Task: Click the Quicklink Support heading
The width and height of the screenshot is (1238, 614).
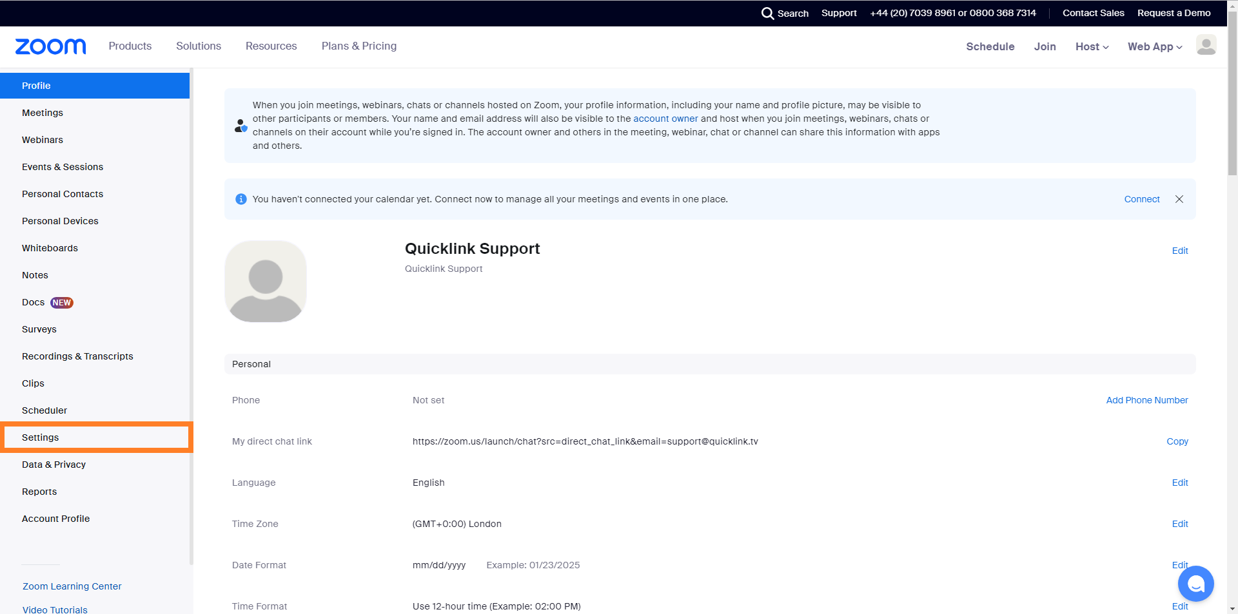Action: 473,249
